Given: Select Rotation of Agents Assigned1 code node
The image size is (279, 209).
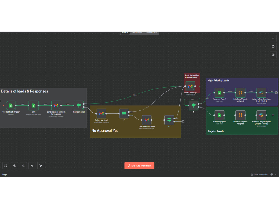Looking at the screenshot, I should point(240,93).
